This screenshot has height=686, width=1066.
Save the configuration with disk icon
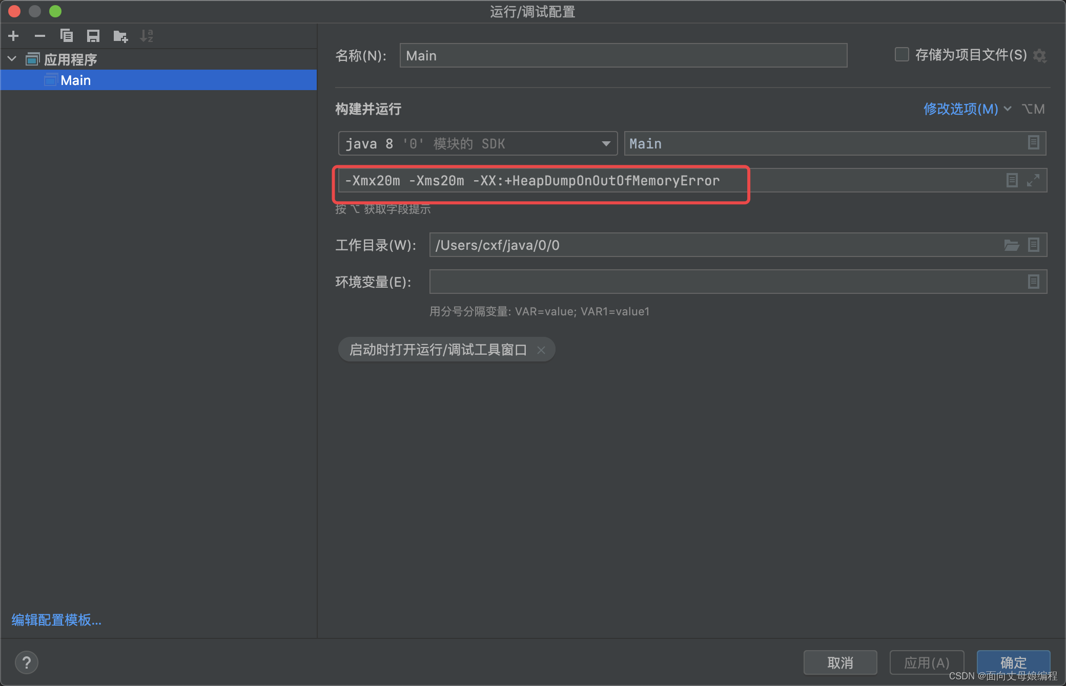(93, 36)
